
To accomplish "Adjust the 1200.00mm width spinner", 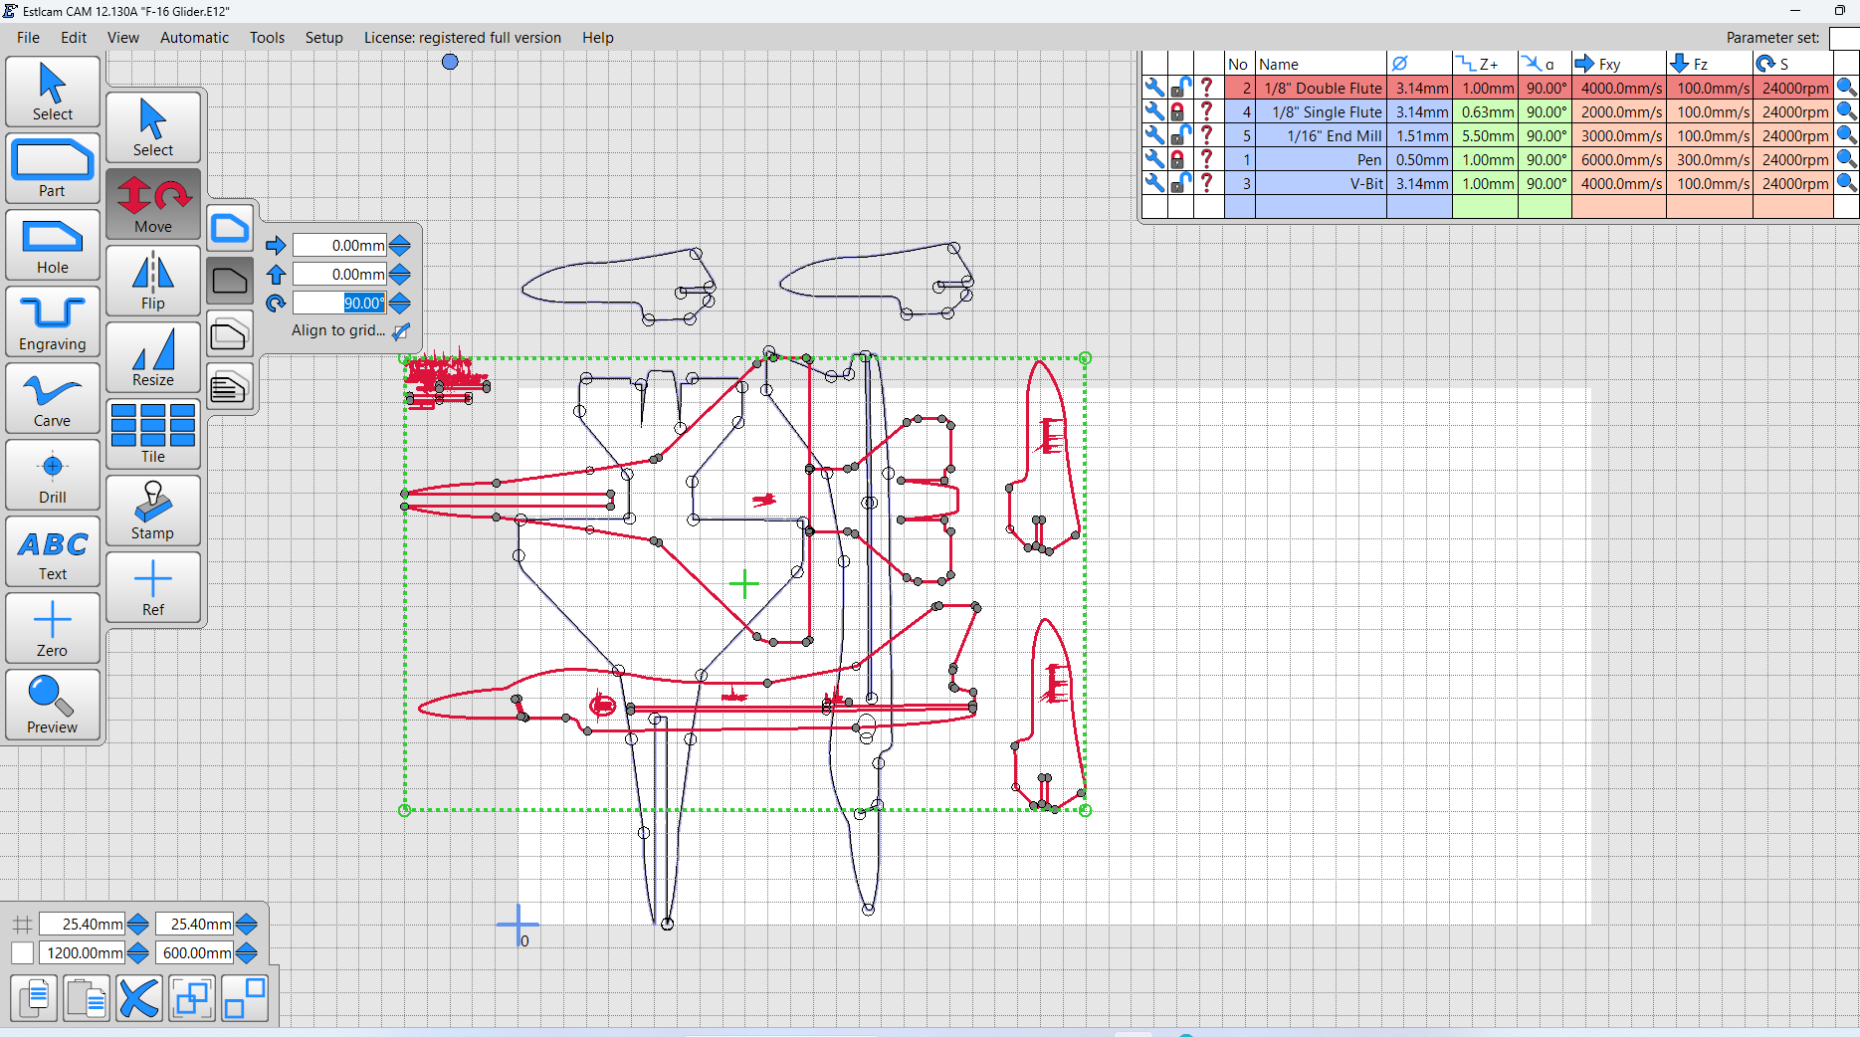I will pyautogui.click(x=138, y=953).
